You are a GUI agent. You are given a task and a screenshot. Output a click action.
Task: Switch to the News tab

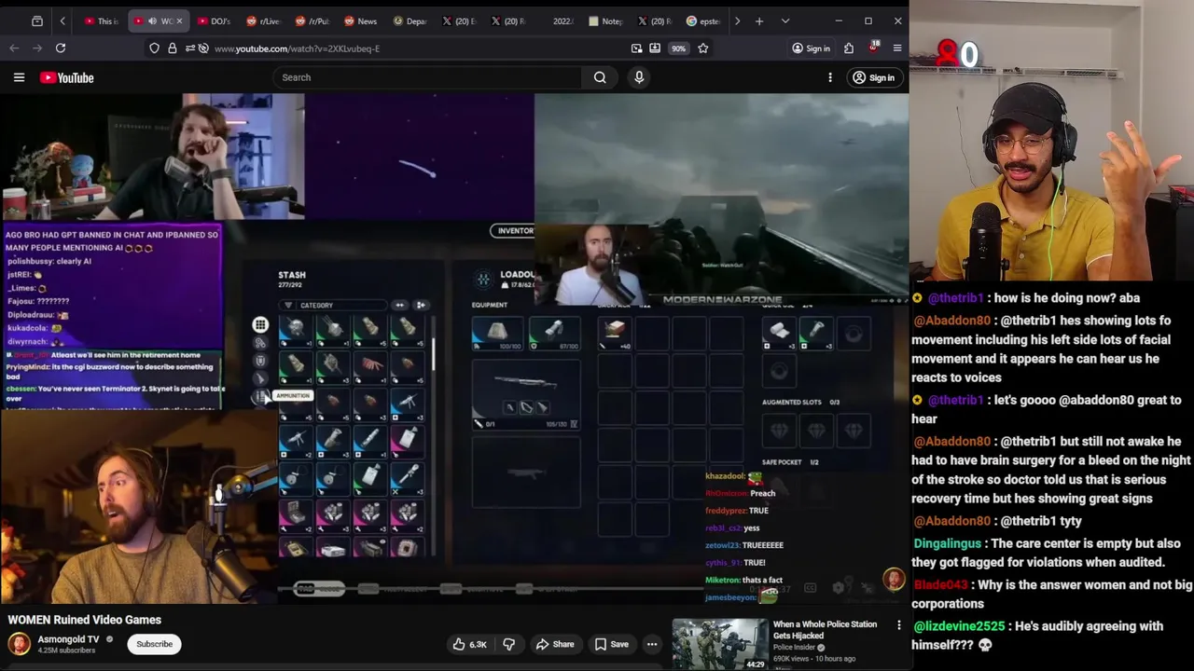point(360,21)
